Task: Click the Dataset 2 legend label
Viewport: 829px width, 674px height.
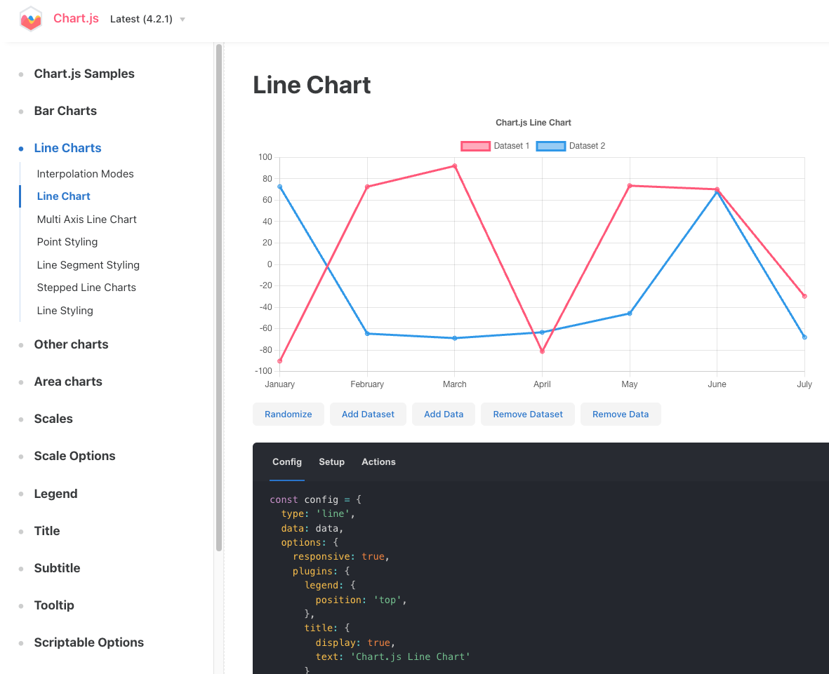Action: coord(587,146)
